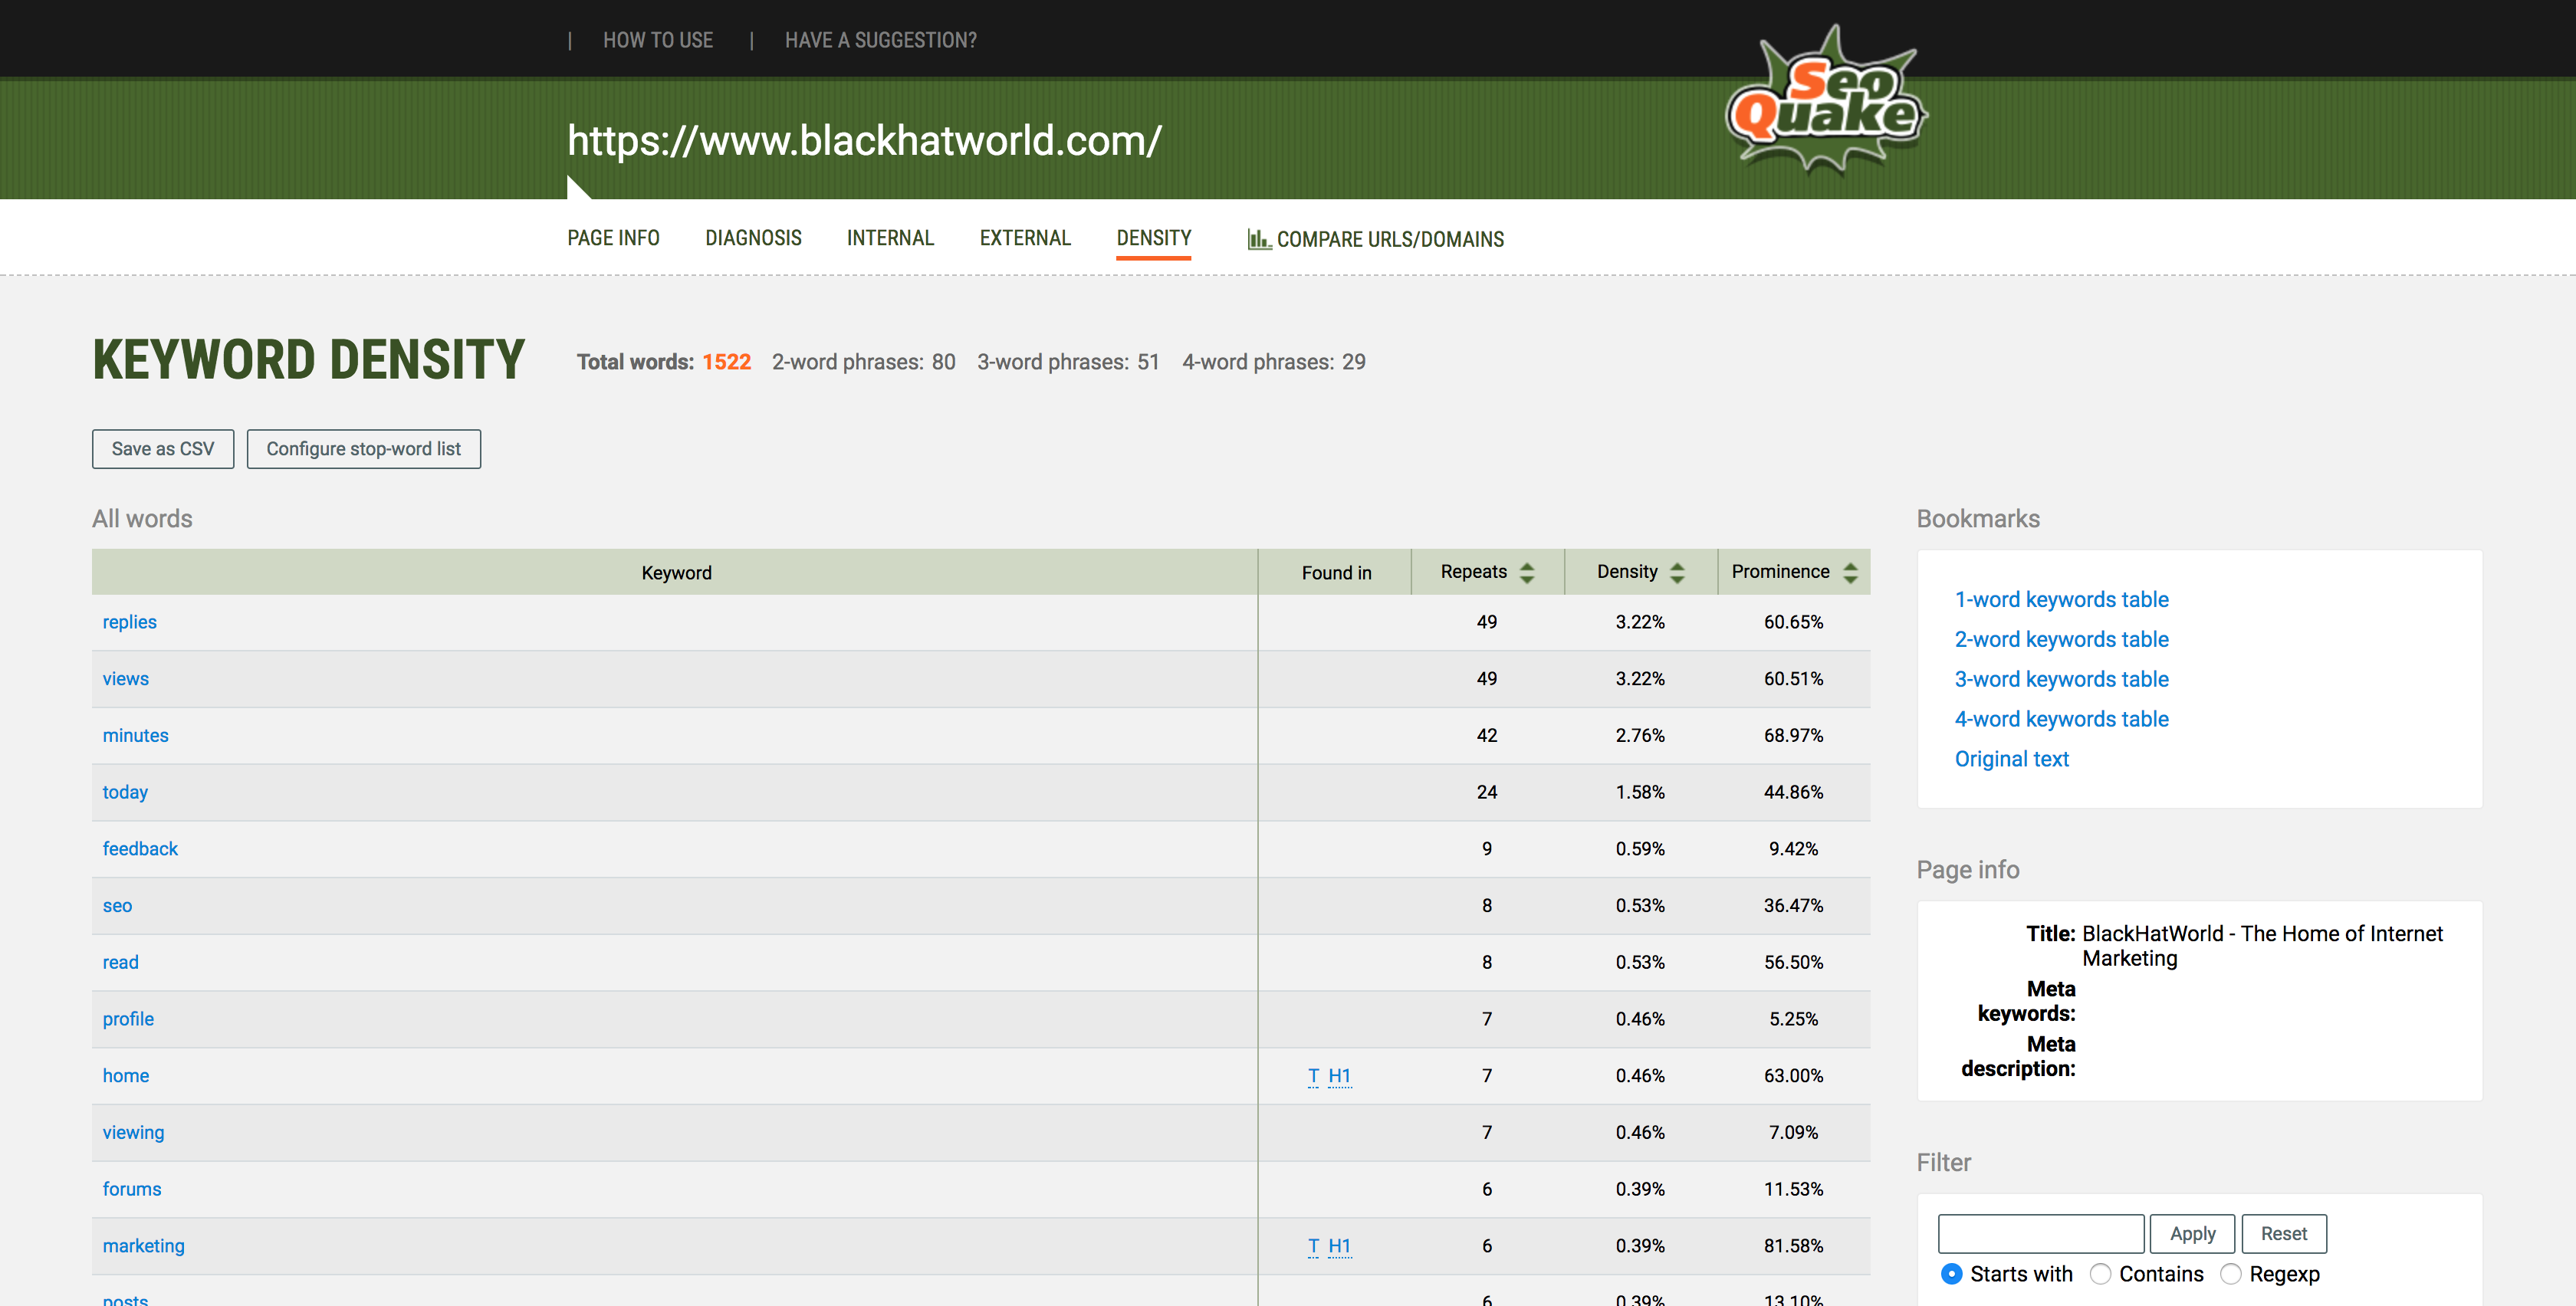This screenshot has width=2576, height=1306.
Task: Click the keyword 'home'
Action: click(x=126, y=1076)
